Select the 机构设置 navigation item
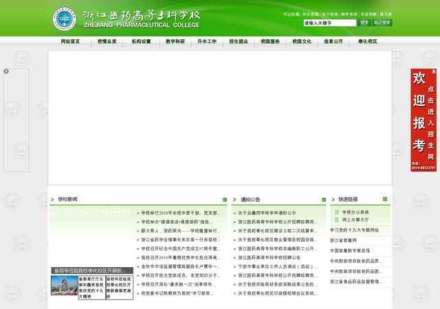The height and width of the screenshot is (309, 440). tap(142, 41)
